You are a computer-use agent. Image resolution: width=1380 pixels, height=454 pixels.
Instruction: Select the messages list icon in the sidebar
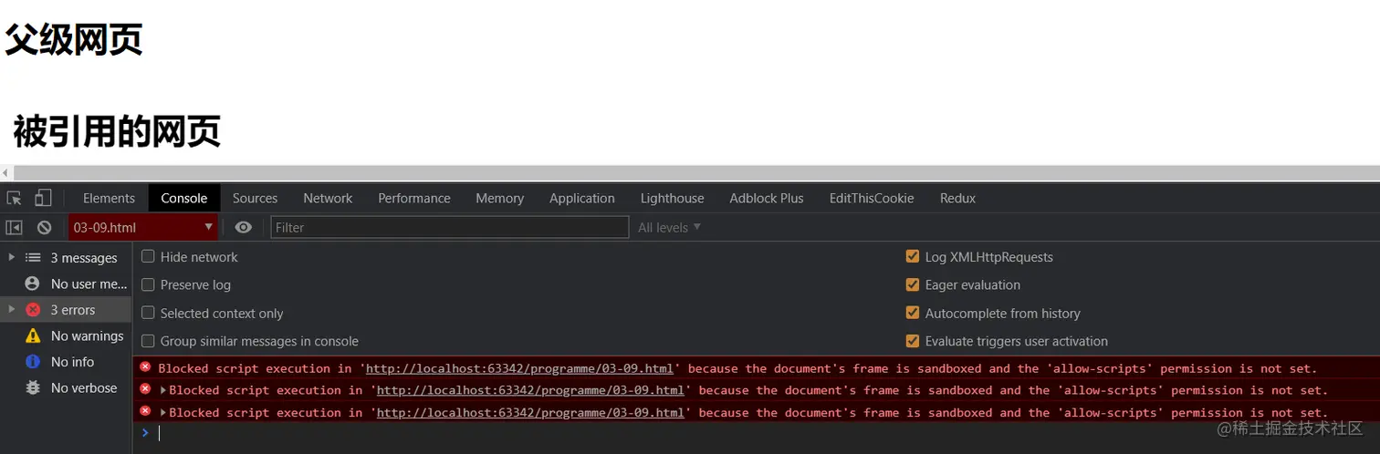33,258
